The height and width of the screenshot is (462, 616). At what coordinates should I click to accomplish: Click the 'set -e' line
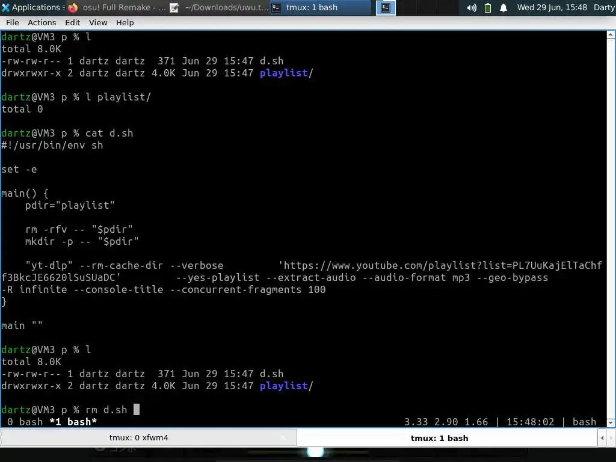click(x=19, y=169)
